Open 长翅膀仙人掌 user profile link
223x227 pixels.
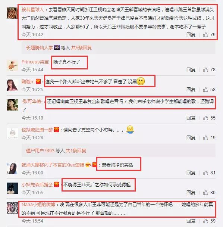(x=39, y=48)
